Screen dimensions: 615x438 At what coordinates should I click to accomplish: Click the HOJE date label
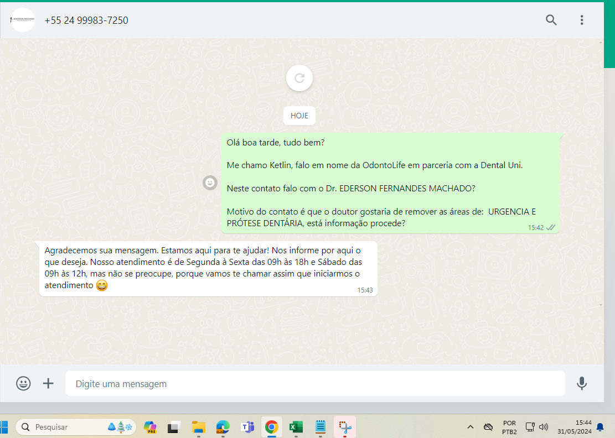click(299, 116)
